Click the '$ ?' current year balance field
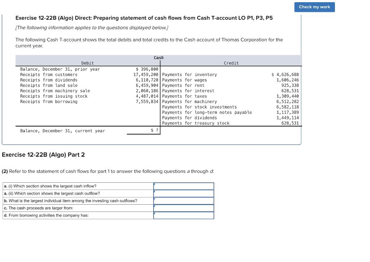Viewport: 370px width, 262px height. tap(154, 130)
